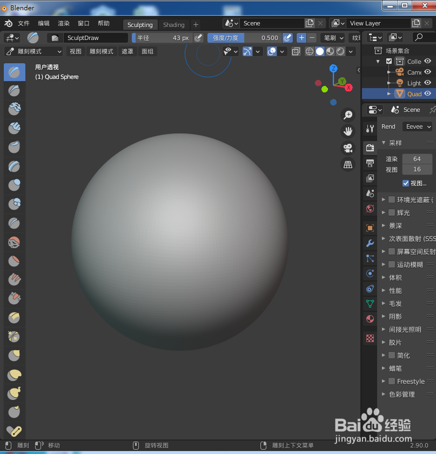Select the Draw Sharp sculpt brush
Screen dimensions: 436x454
click(14, 90)
